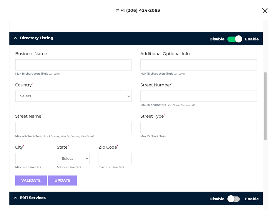The width and height of the screenshot is (276, 210).
Task: Close the phone number settings dialog
Action: click(265, 11)
